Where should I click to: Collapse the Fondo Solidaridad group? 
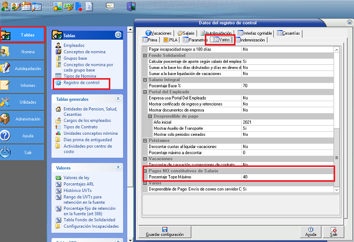tap(145, 55)
